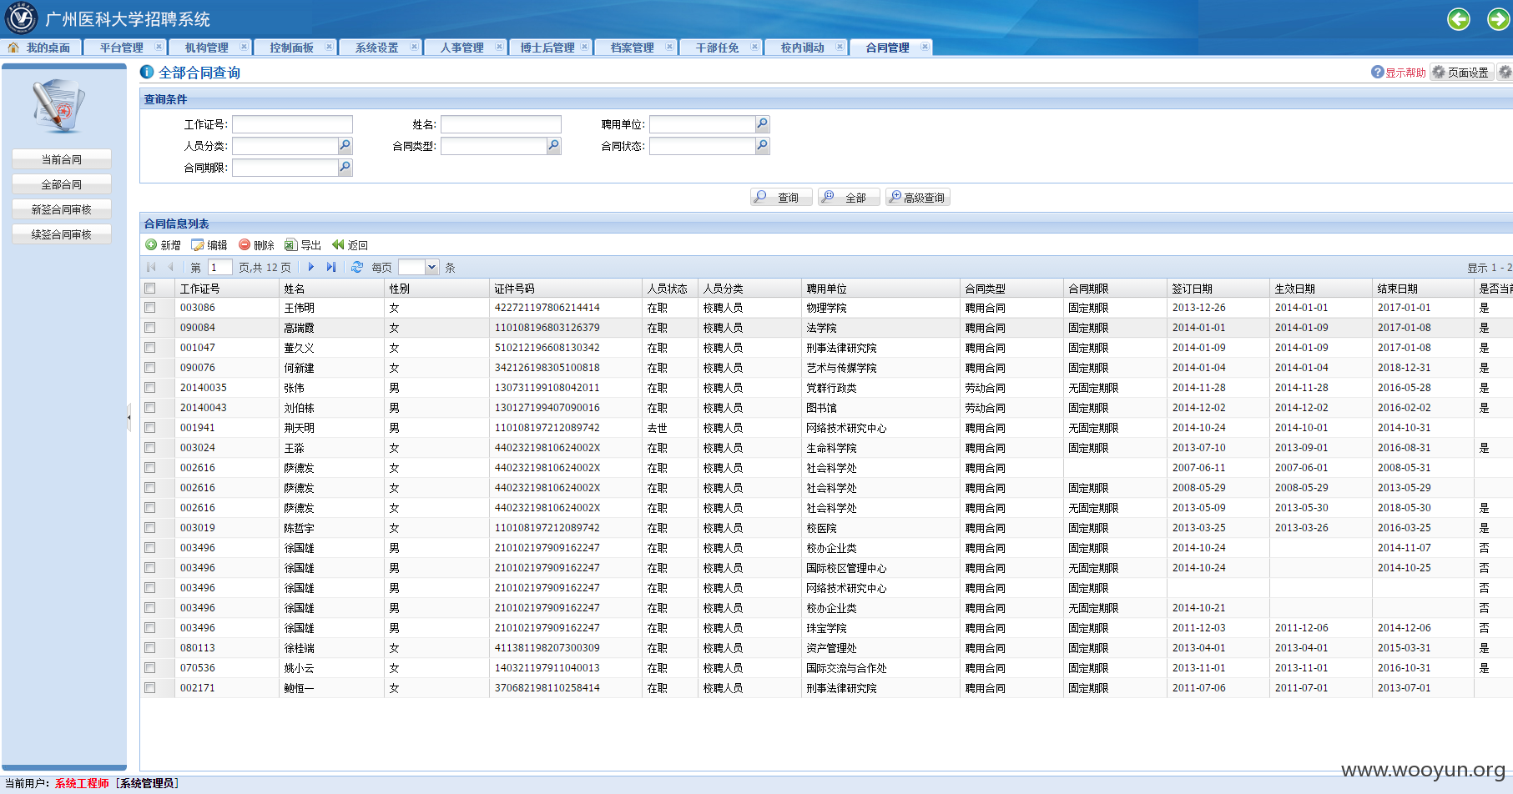
Task: Close the 合同管理 tab
Action: 925,47
